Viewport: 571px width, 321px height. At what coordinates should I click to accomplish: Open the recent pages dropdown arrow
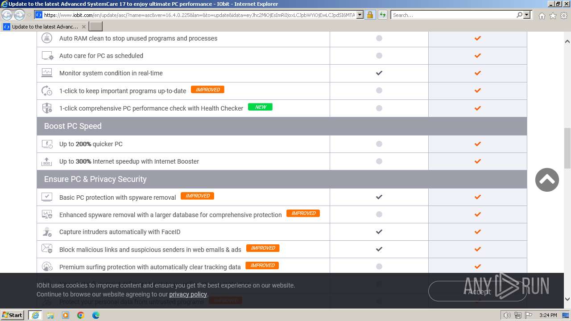[x=29, y=15]
